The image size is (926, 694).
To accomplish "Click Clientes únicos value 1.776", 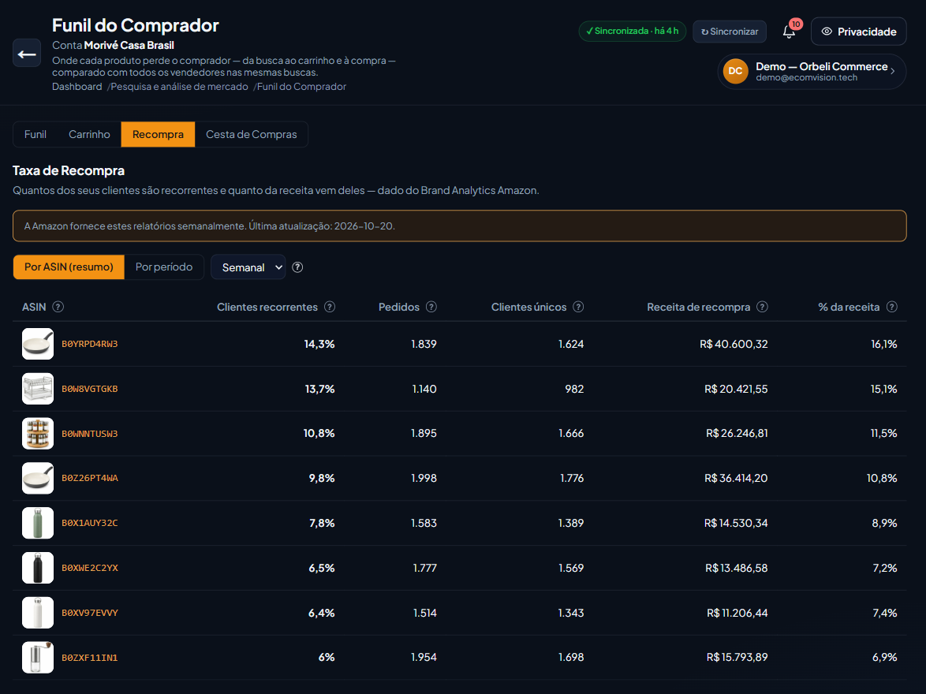I will point(572,478).
